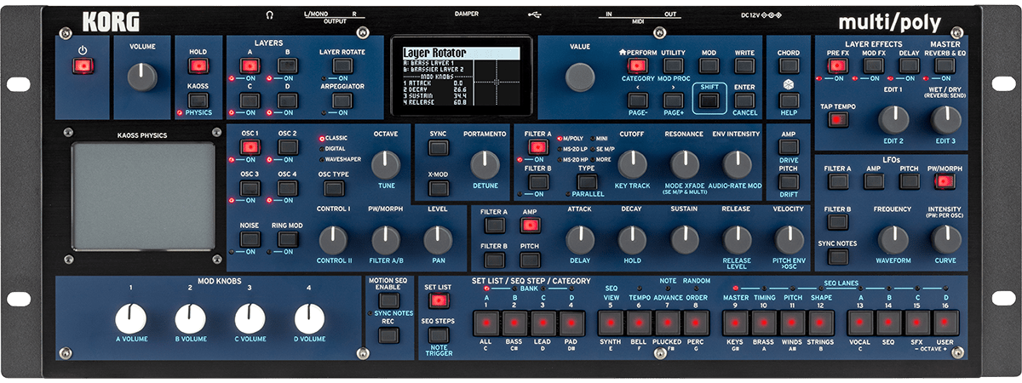Cycle oscillator with OSC TYPE button
This screenshot has width=1022, height=383.
(334, 187)
